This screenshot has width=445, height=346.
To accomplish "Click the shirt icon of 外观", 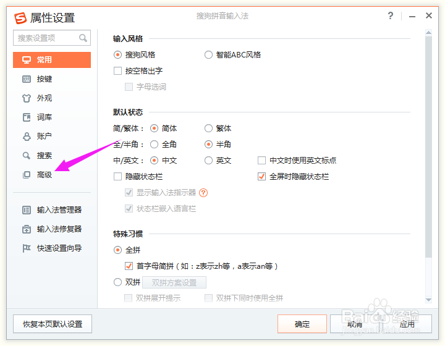I will 27,98.
